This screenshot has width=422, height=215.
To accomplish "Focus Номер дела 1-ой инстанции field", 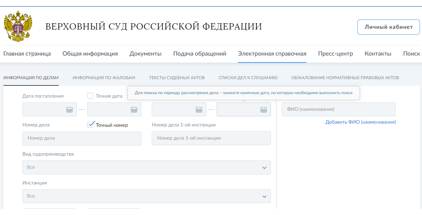I will pos(211,138).
